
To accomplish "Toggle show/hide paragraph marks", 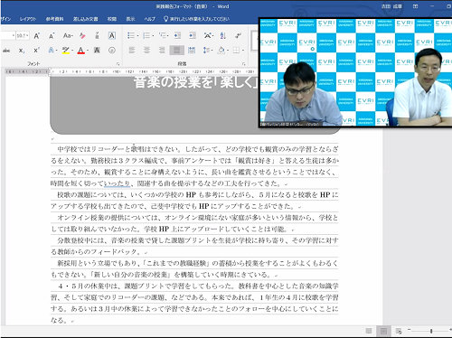I will coord(238,35).
